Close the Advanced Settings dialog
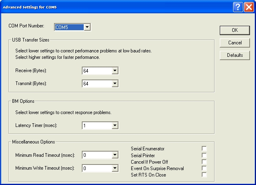The image size is (256, 185). [249, 7]
